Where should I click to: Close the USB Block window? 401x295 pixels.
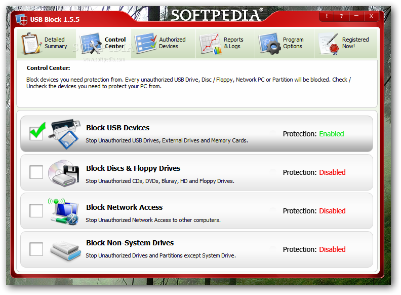tap(371, 16)
